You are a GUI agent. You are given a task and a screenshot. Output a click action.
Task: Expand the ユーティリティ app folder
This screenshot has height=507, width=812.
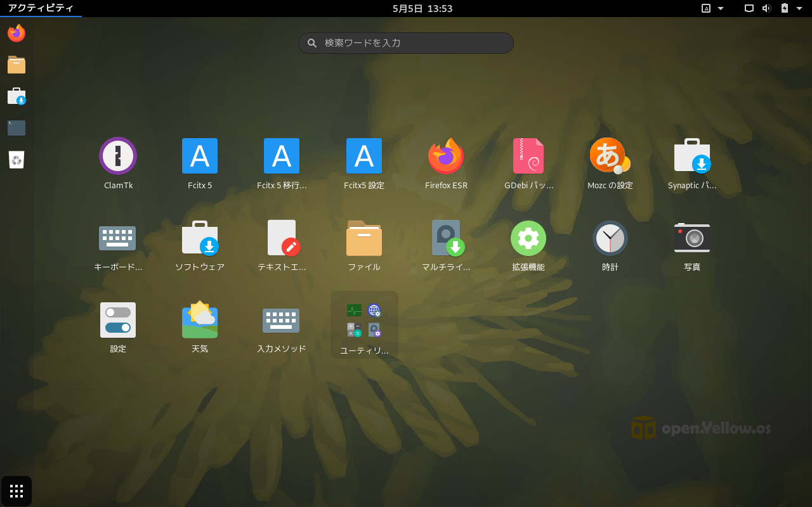(x=364, y=324)
